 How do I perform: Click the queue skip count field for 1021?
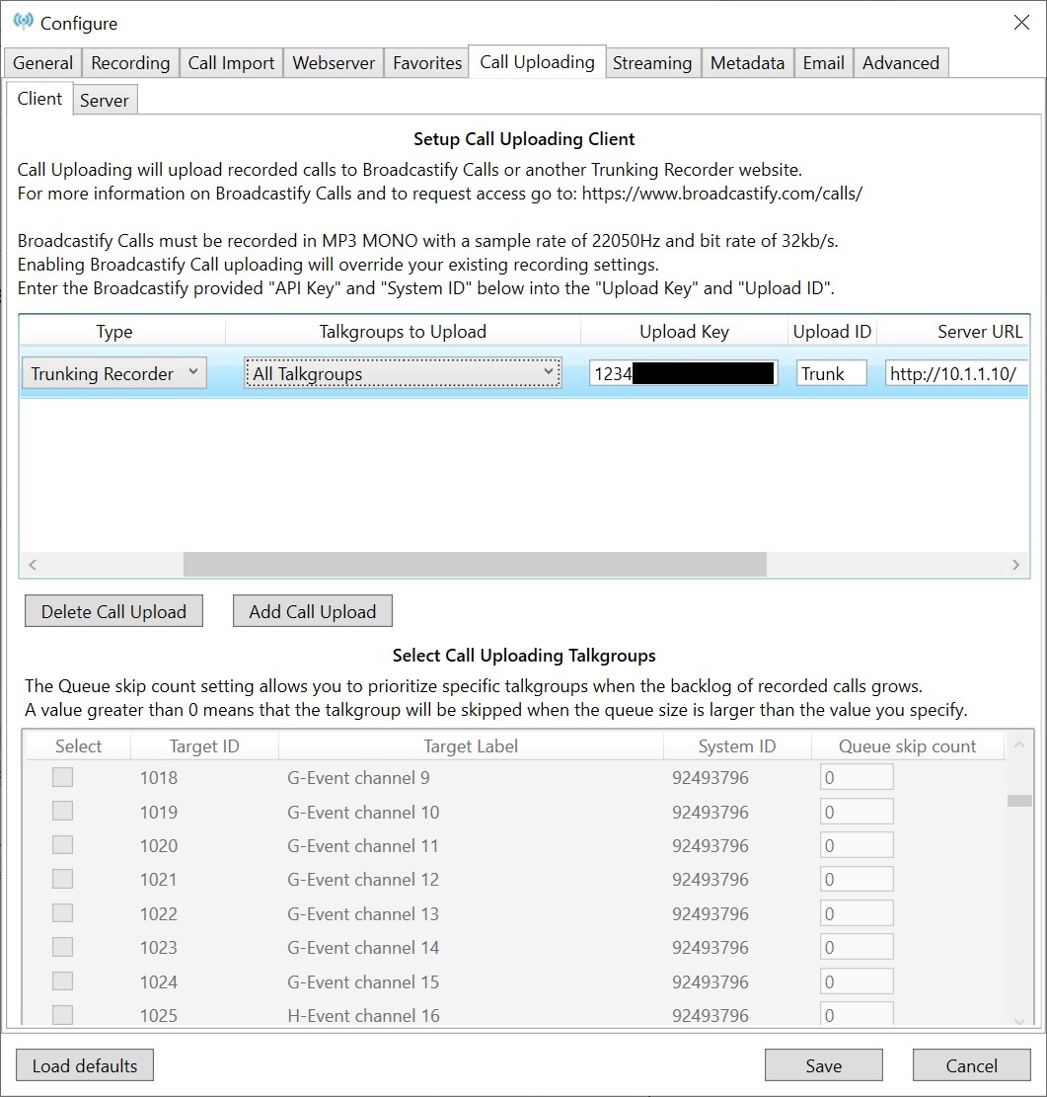(x=857, y=879)
